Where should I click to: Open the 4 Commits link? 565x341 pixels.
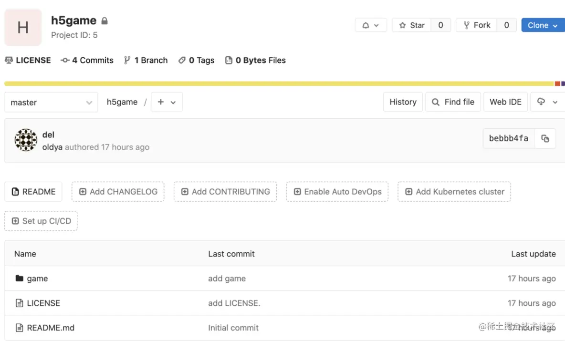(87, 61)
